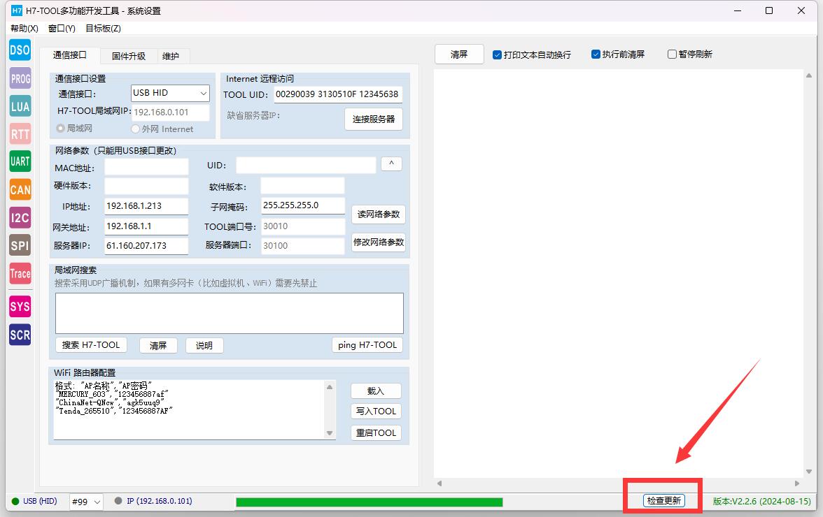Click the 搜索 H7-TOOL button
This screenshot has height=517, width=823.
tap(91, 345)
